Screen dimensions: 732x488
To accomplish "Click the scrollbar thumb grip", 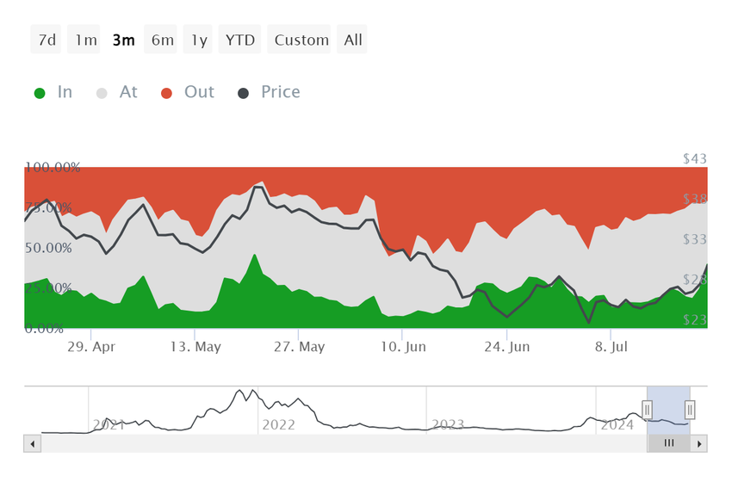I will (669, 443).
